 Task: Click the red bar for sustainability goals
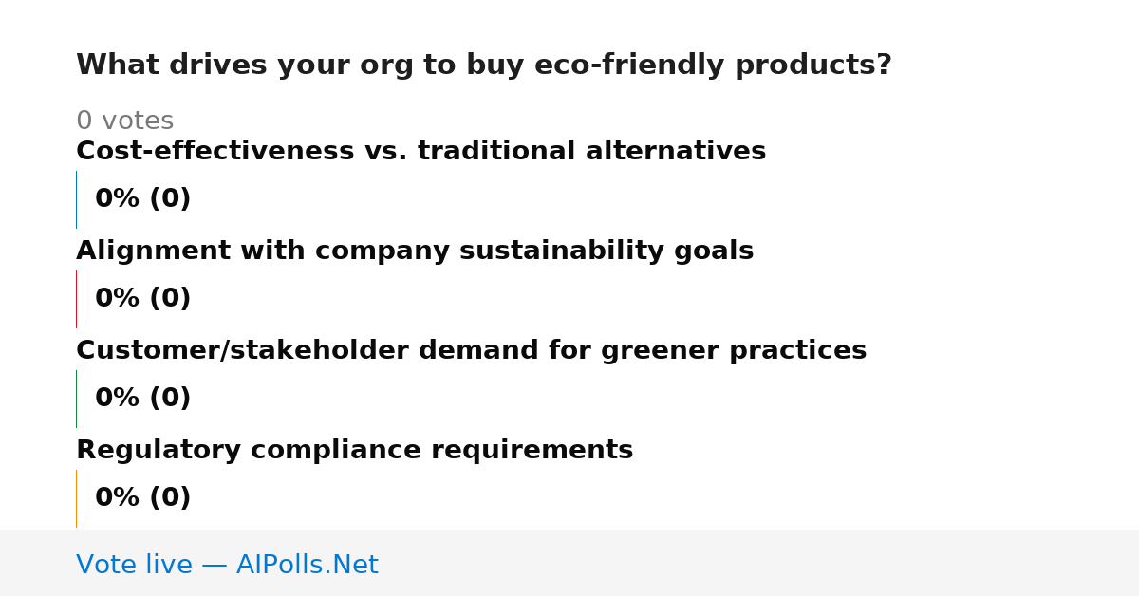[x=76, y=299]
